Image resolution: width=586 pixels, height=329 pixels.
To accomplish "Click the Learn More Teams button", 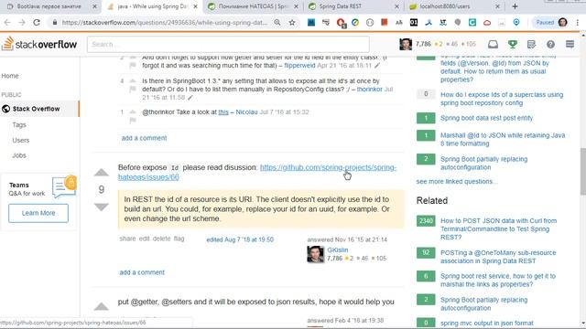I will tap(38, 213).
